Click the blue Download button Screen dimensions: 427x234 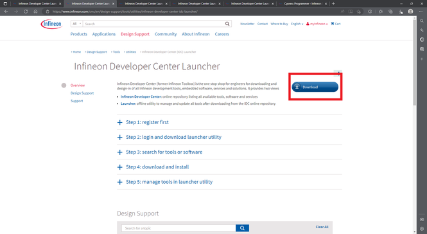click(x=315, y=87)
